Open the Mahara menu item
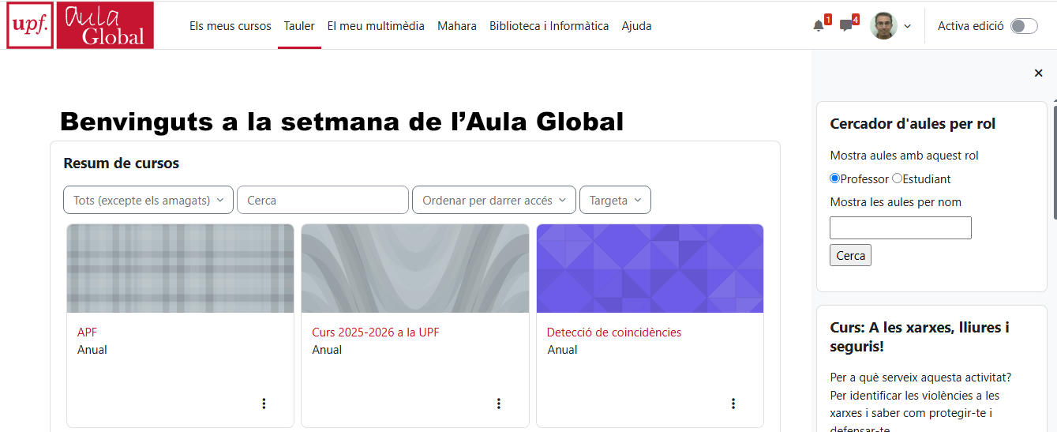The width and height of the screenshot is (1057, 432). tap(457, 26)
